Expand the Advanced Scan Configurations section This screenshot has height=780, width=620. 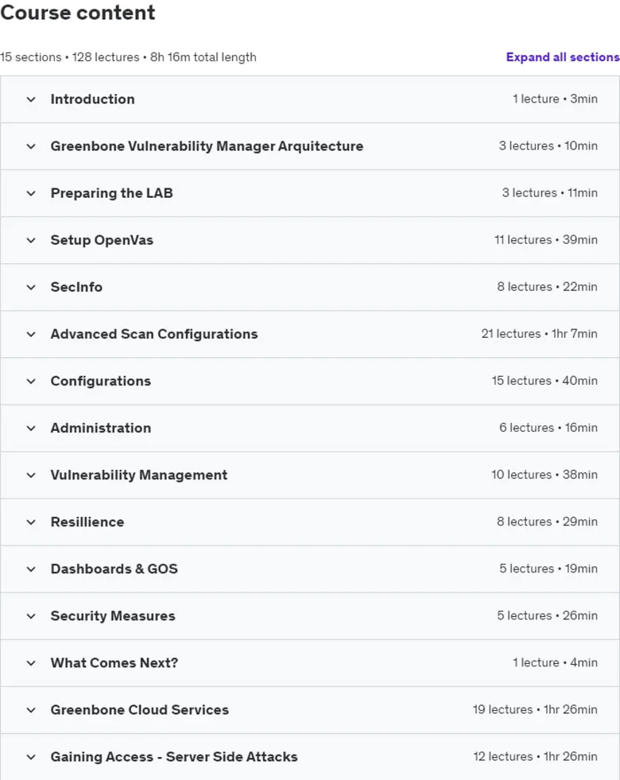310,334
